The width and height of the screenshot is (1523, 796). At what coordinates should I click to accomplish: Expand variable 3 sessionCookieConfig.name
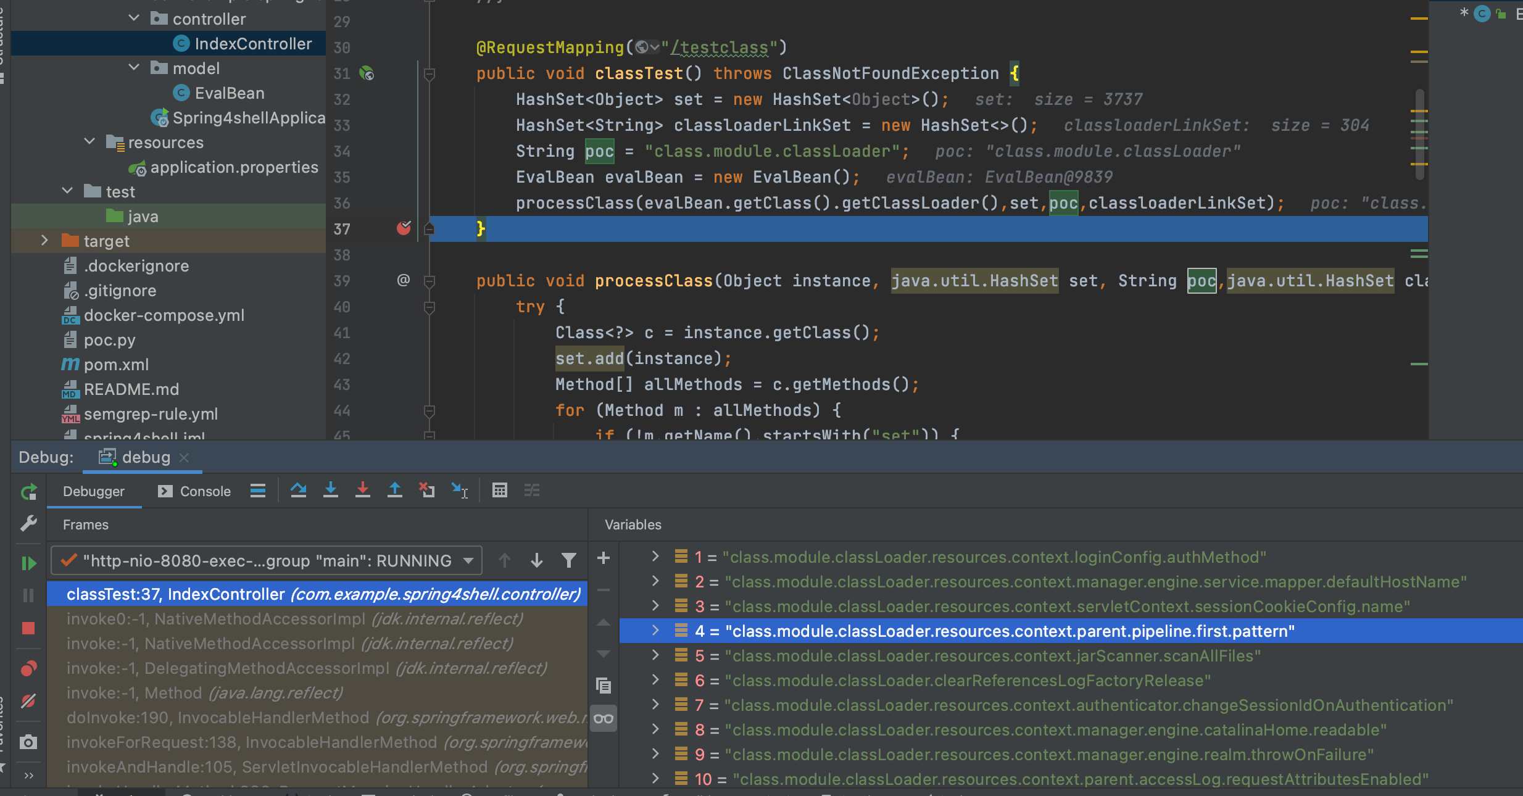[x=655, y=606]
